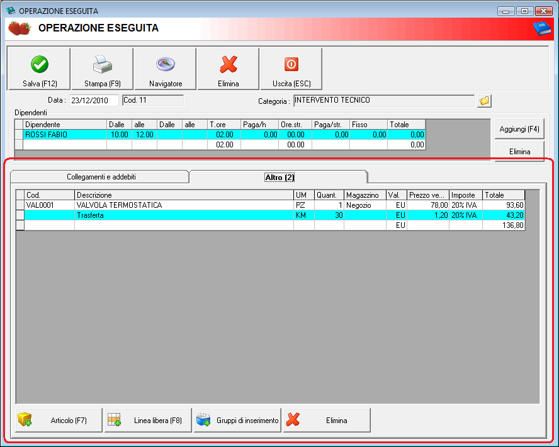Click the Magazzino column header
Image resolution: width=559 pixels, height=447 pixels.
point(365,195)
